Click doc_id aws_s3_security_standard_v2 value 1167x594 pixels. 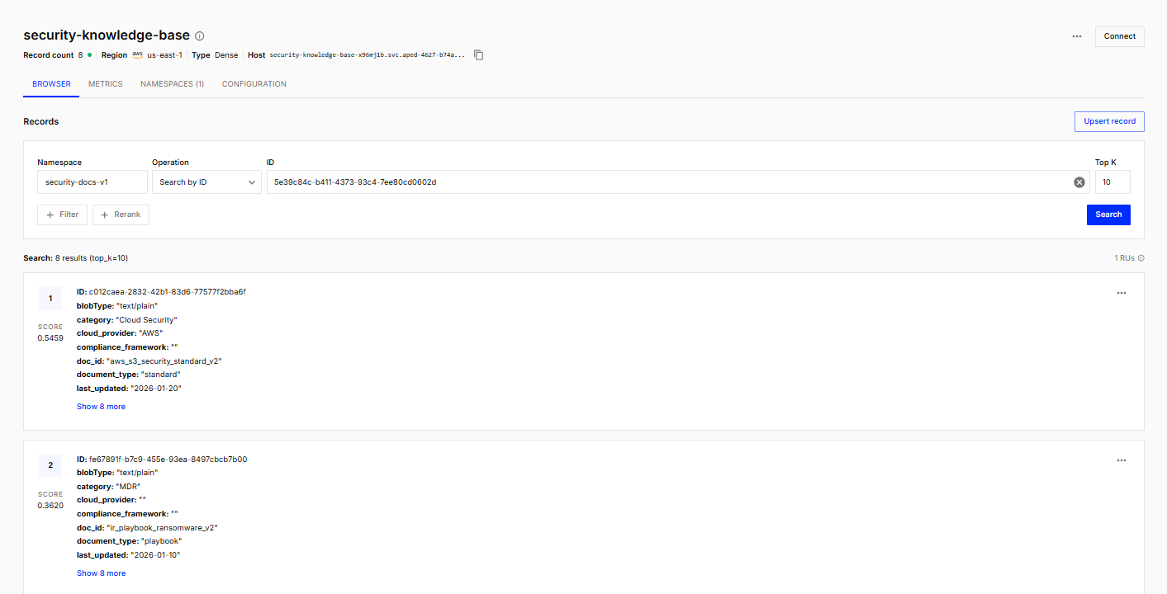[164, 361]
